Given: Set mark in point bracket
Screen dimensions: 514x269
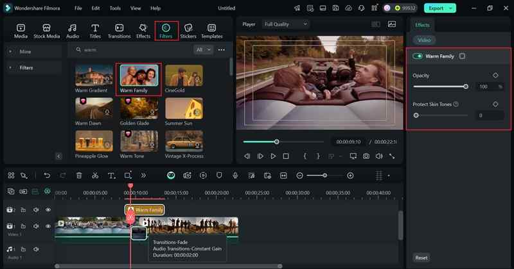Looking at the screenshot, I should 305,156.
